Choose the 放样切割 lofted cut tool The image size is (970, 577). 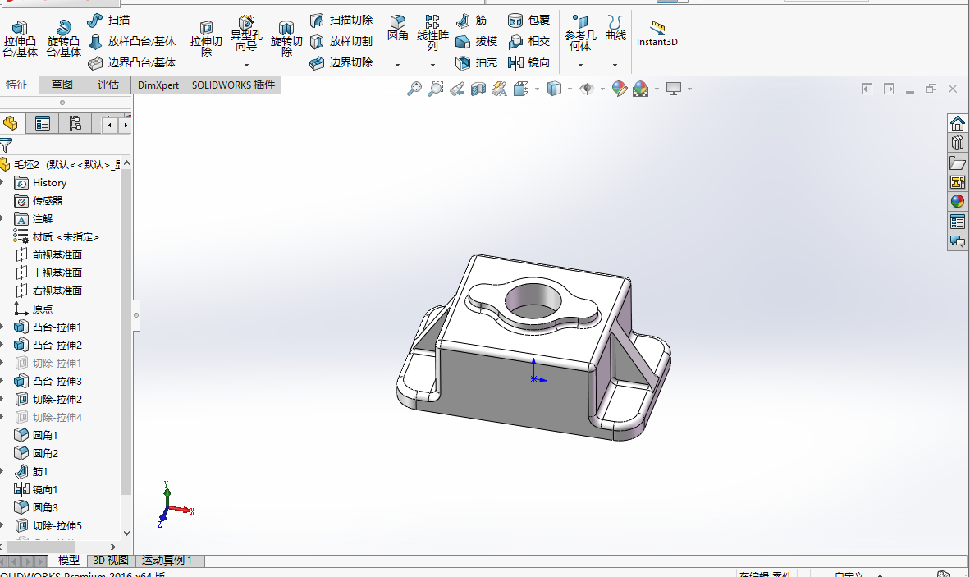pos(341,41)
